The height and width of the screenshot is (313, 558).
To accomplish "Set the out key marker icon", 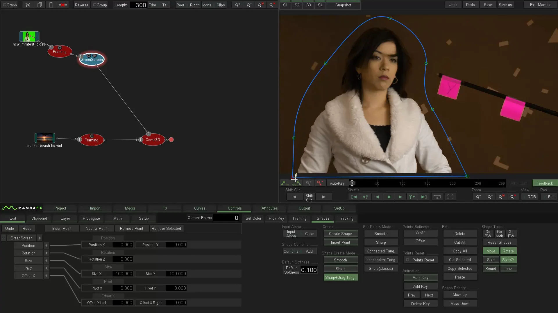I will (x=297, y=183).
